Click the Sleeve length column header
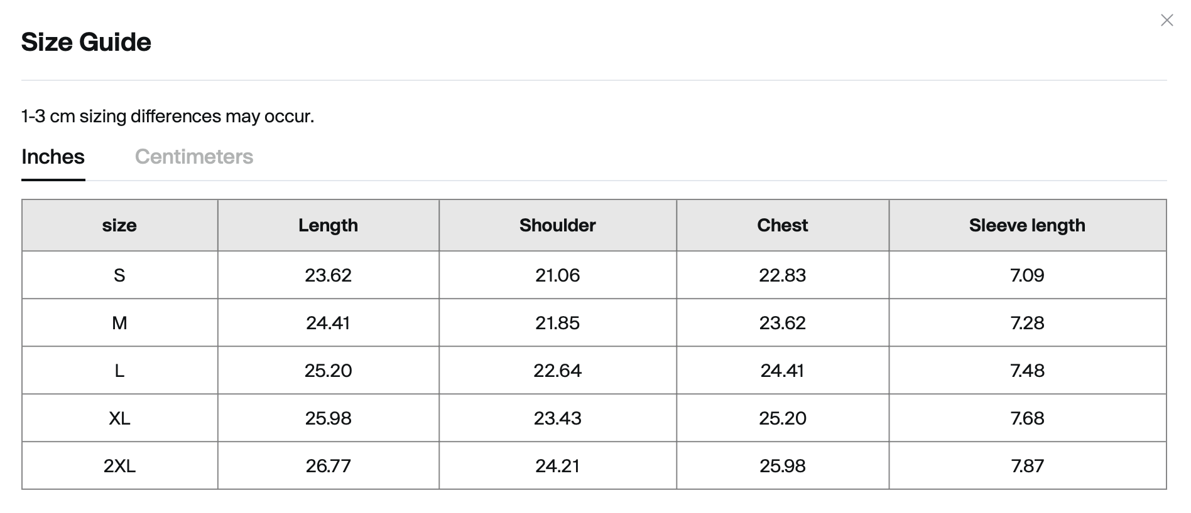This screenshot has width=1191, height=513. point(1028,226)
